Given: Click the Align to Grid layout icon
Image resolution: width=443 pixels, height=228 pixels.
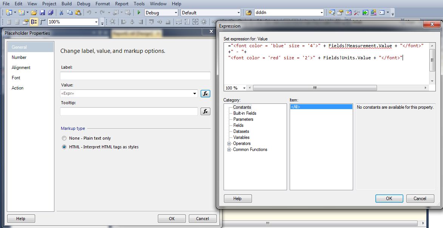Looking at the screenshot, I should (x=113, y=22).
